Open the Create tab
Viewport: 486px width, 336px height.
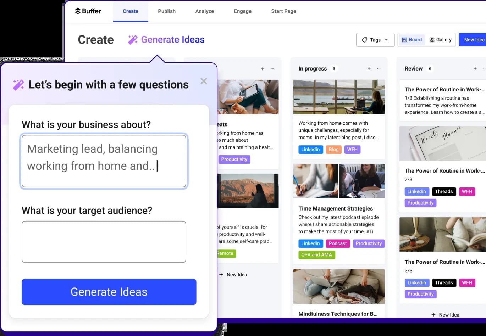(131, 11)
